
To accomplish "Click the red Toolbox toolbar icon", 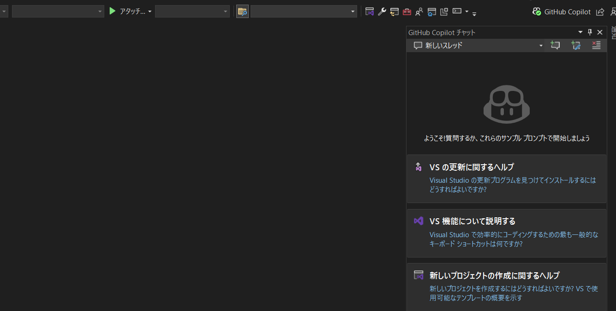I will [407, 12].
